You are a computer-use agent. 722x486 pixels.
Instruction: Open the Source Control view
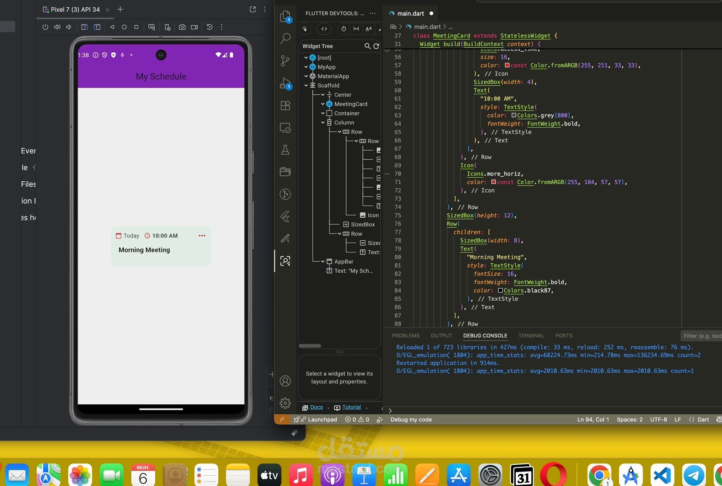pyautogui.click(x=286, y=61)
